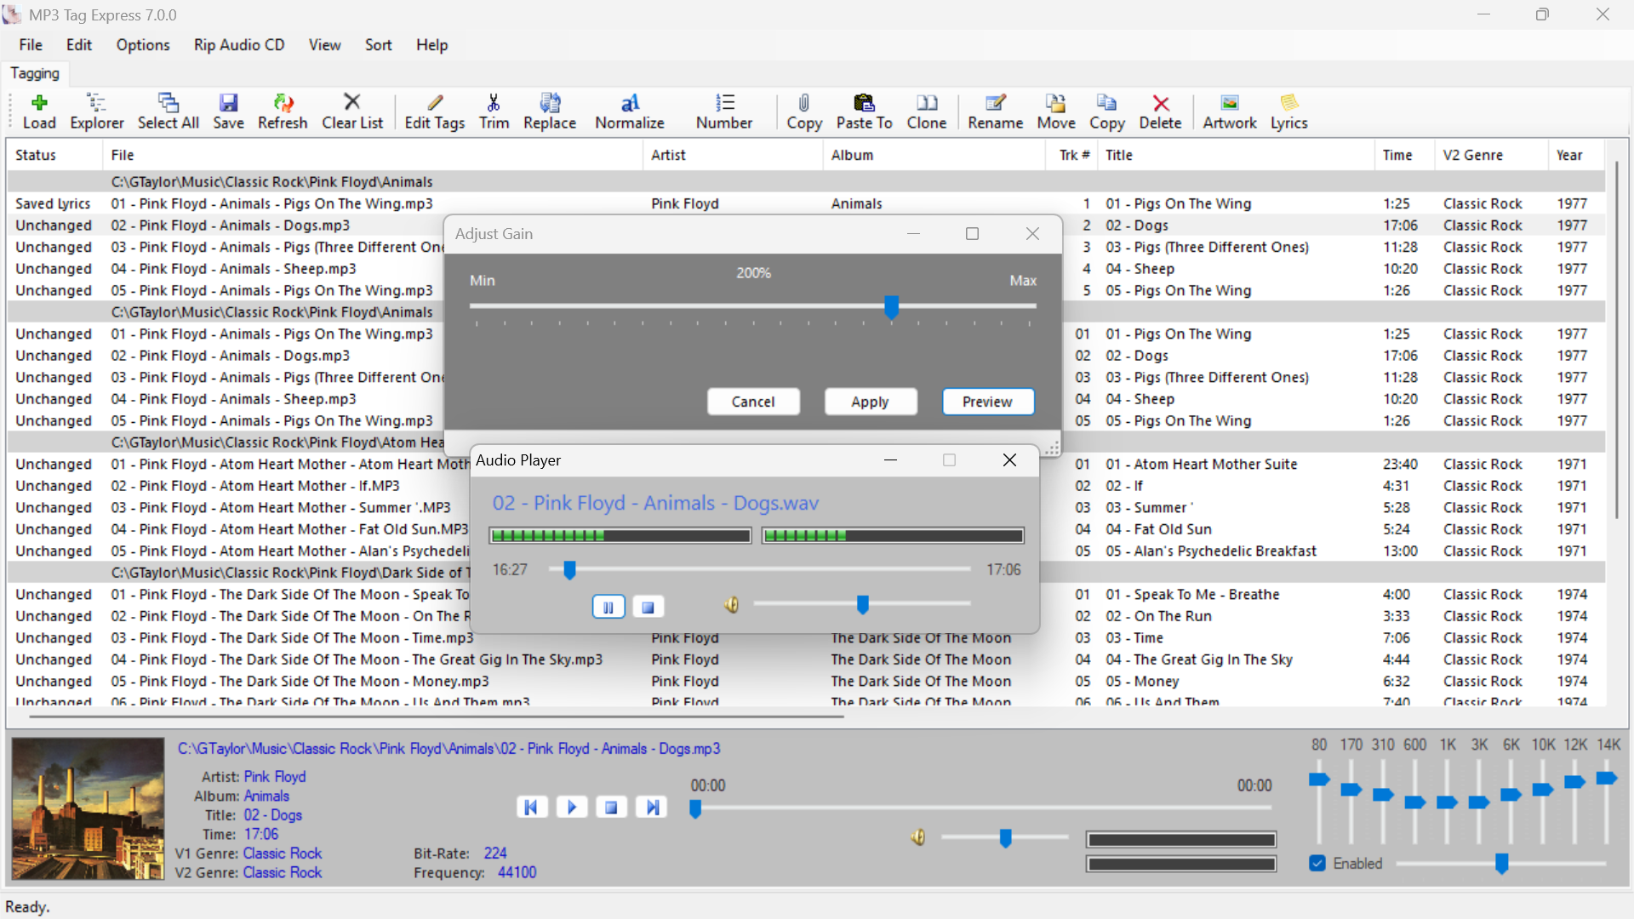Click the Animals album artwork thumbnail
This screenshot has height=919, width=1634.
coord(88,808)
